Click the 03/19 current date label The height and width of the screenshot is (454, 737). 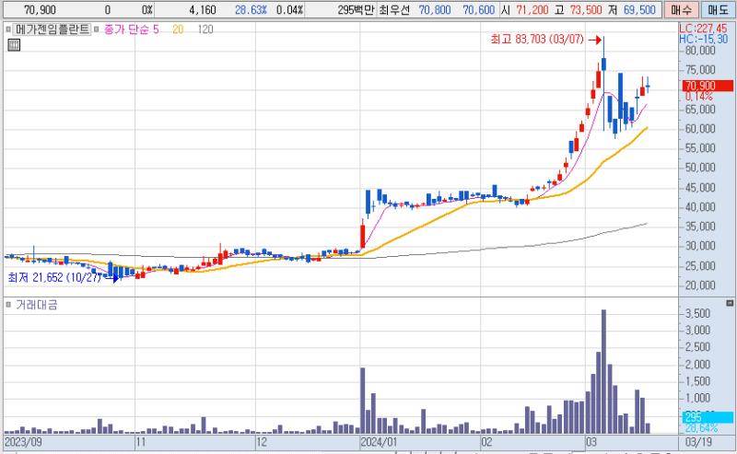(x=698, y=442)
